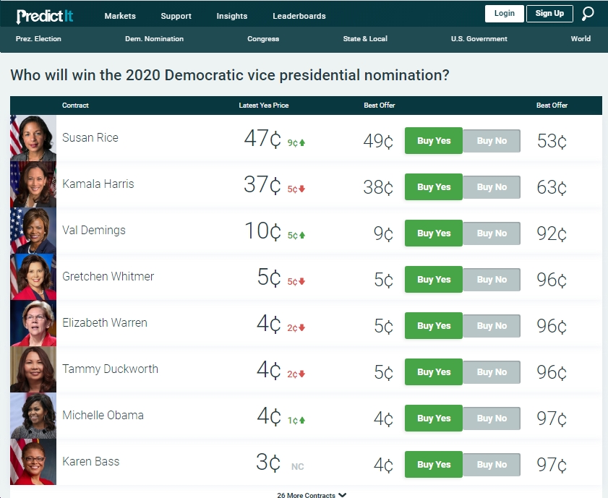Click Gretchen Whitmer's 5¢ down-arrow change indicator
Screen dimensions: 608x498
click(x=296, y=282)
